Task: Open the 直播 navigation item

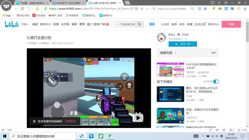Action: tap(56, 24)
